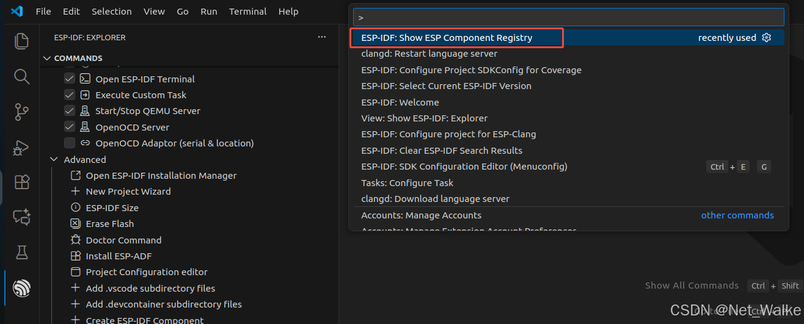Run ESP-IDF: Configure Project SDKConfig for Coverage
This screenshot has height=324, width=804.
pyautogui.click(x=568, y=70)
